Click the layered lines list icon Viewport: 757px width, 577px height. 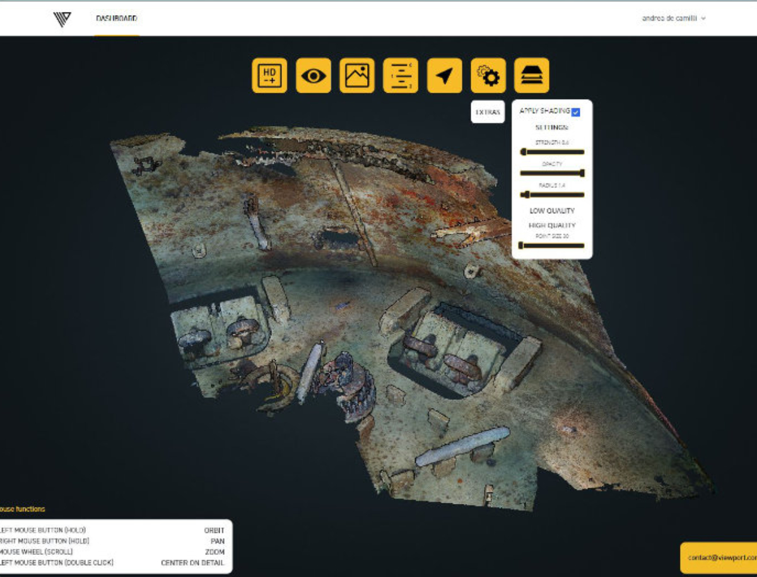tap(401, 76)
